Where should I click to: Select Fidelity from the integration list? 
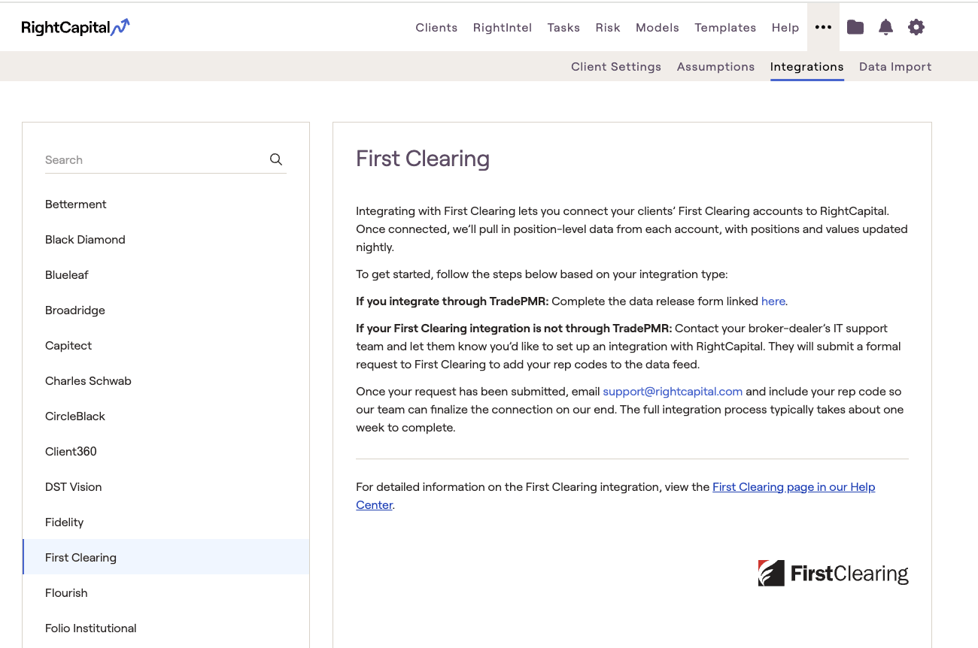pyautogui.click(x=65, y=522)
